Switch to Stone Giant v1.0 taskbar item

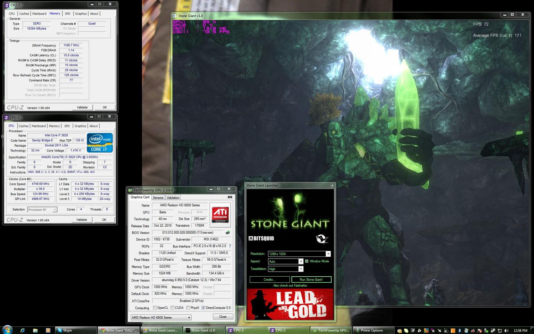point(204,330)
